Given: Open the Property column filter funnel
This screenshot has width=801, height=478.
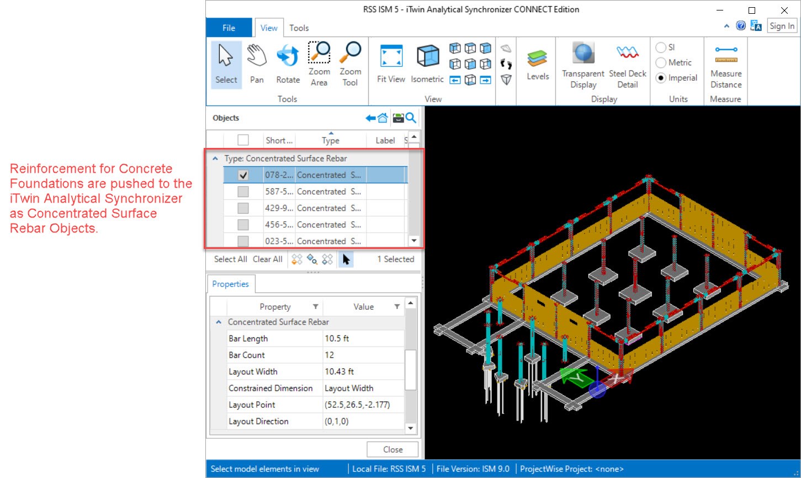Looking at the screenshot, I should 315,307.
